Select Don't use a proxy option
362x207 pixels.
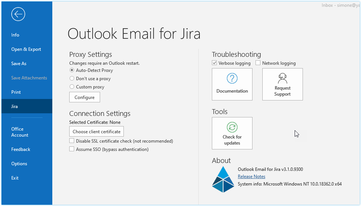[x=72, y=79]
